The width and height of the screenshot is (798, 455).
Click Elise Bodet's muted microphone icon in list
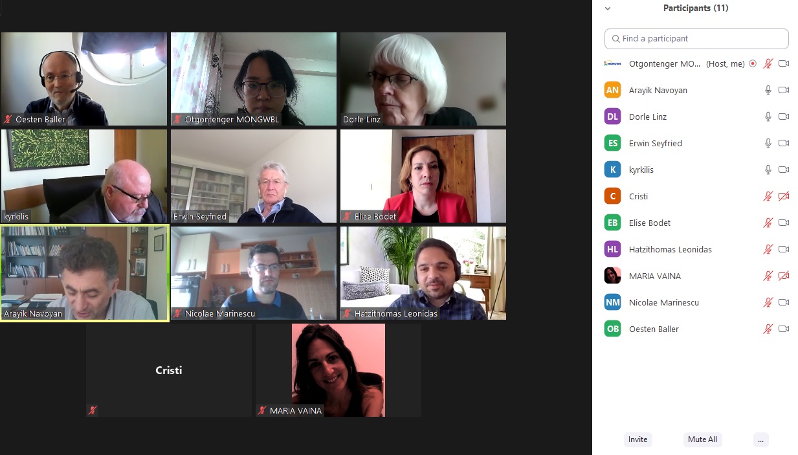tap(768, 223)
